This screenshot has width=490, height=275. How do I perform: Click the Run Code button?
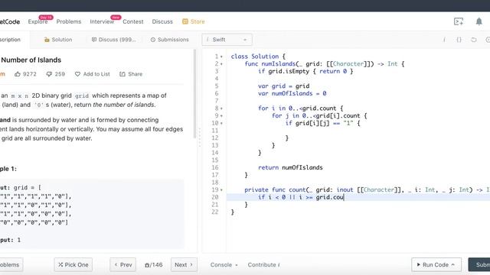click(x=436, y=265)
